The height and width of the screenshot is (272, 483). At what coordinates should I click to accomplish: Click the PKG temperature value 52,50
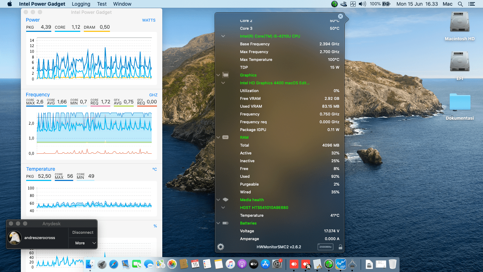pos(45,176)
